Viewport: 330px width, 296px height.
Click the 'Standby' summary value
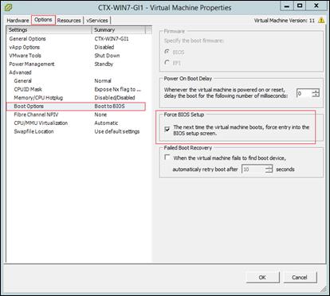pyautogui.click(x=104, y=64)
